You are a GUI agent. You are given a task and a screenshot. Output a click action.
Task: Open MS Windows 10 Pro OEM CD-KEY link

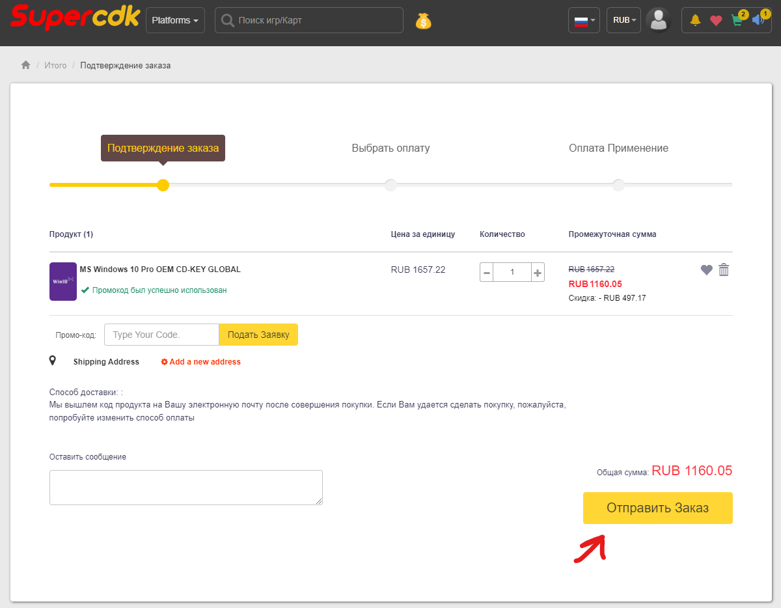[160, 269]
